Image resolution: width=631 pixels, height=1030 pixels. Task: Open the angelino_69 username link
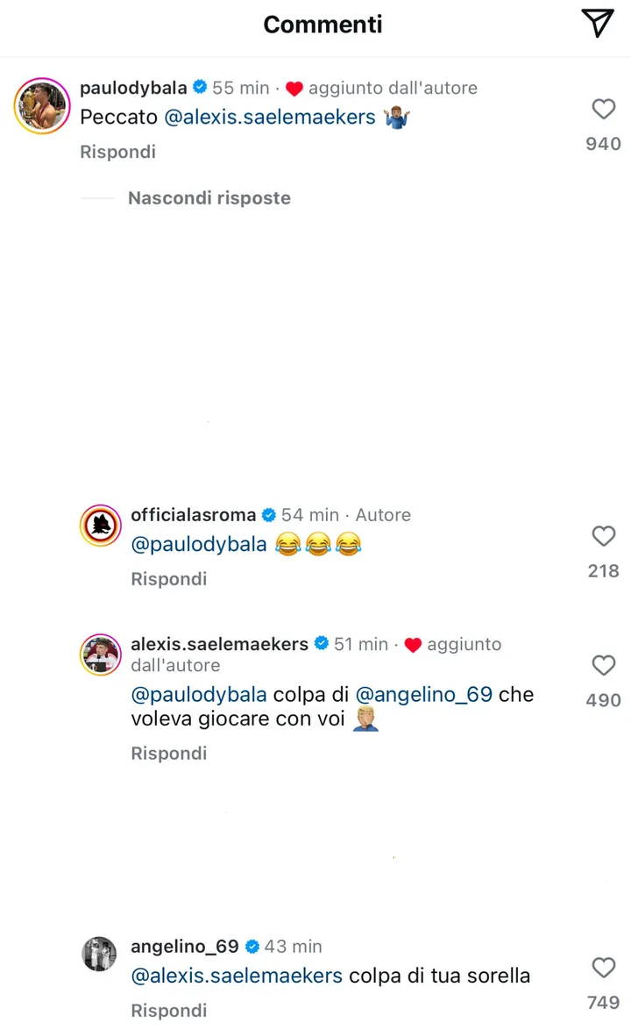185,946
